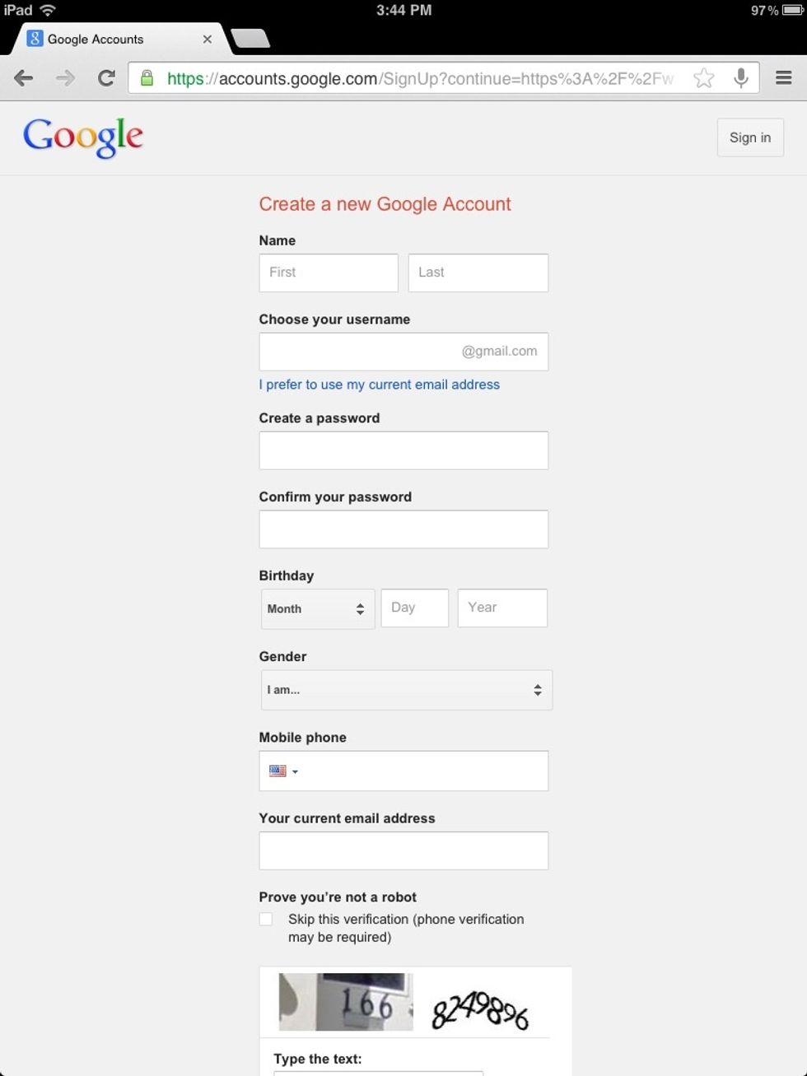Click the Google logo

[82, 137]
